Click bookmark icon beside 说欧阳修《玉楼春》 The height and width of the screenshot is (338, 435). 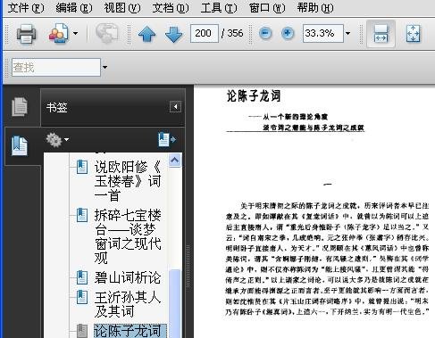pyautogui.click(x=82, y=167)
